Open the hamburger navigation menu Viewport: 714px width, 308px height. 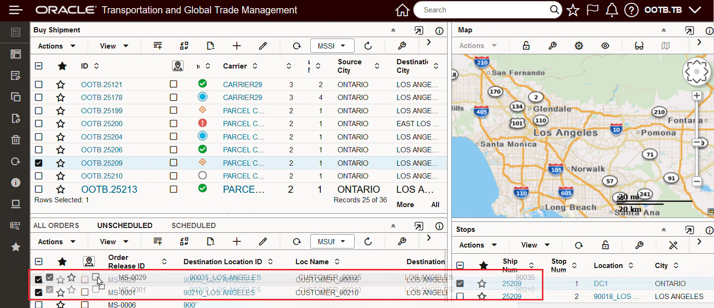pos(16,10)
